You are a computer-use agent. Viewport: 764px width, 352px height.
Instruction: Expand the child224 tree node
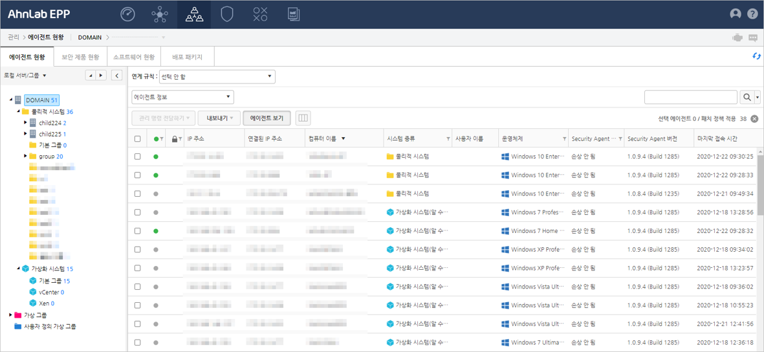[25, 122]
